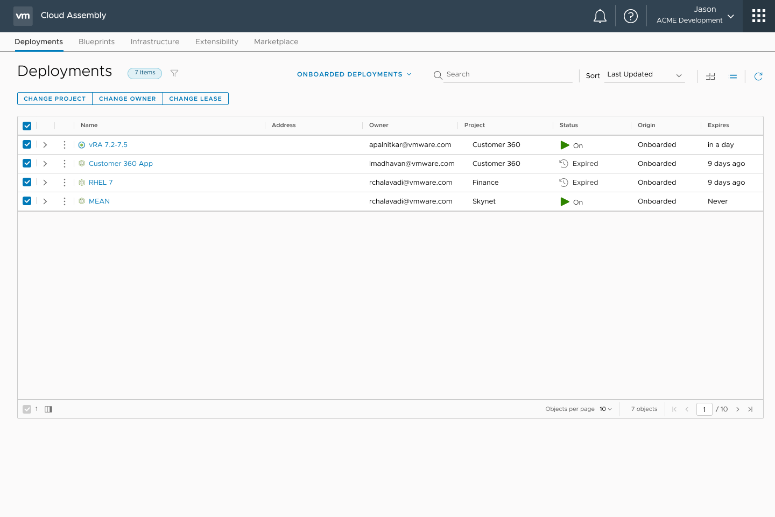775x517 pixels.
Task: Open the deployments filter funnel icon
Action: [x=174, y=73]
